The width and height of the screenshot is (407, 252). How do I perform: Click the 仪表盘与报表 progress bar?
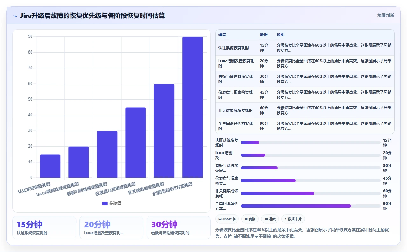click(310, 181)
